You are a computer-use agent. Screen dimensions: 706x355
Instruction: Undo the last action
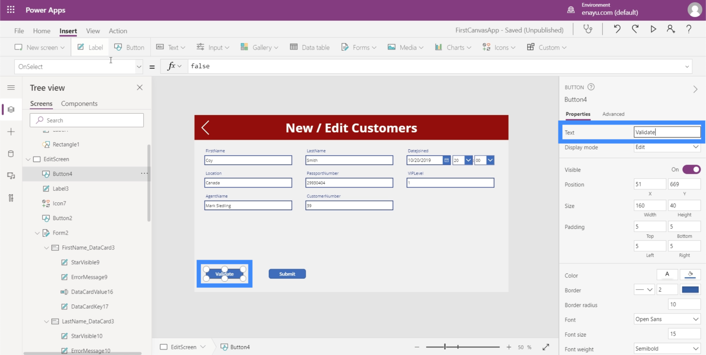point(617,29)
